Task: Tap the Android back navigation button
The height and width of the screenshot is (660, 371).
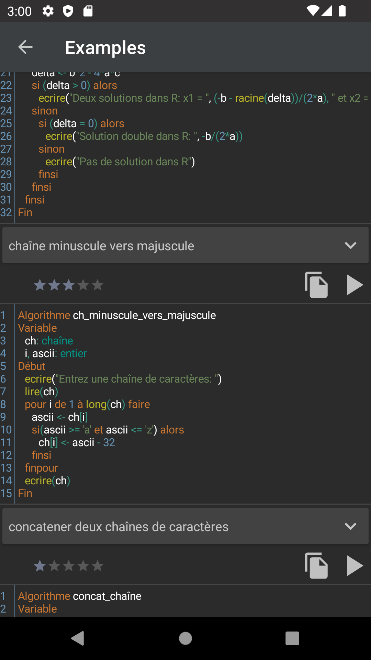Action: pyautogui.click(x=78, y=638)
